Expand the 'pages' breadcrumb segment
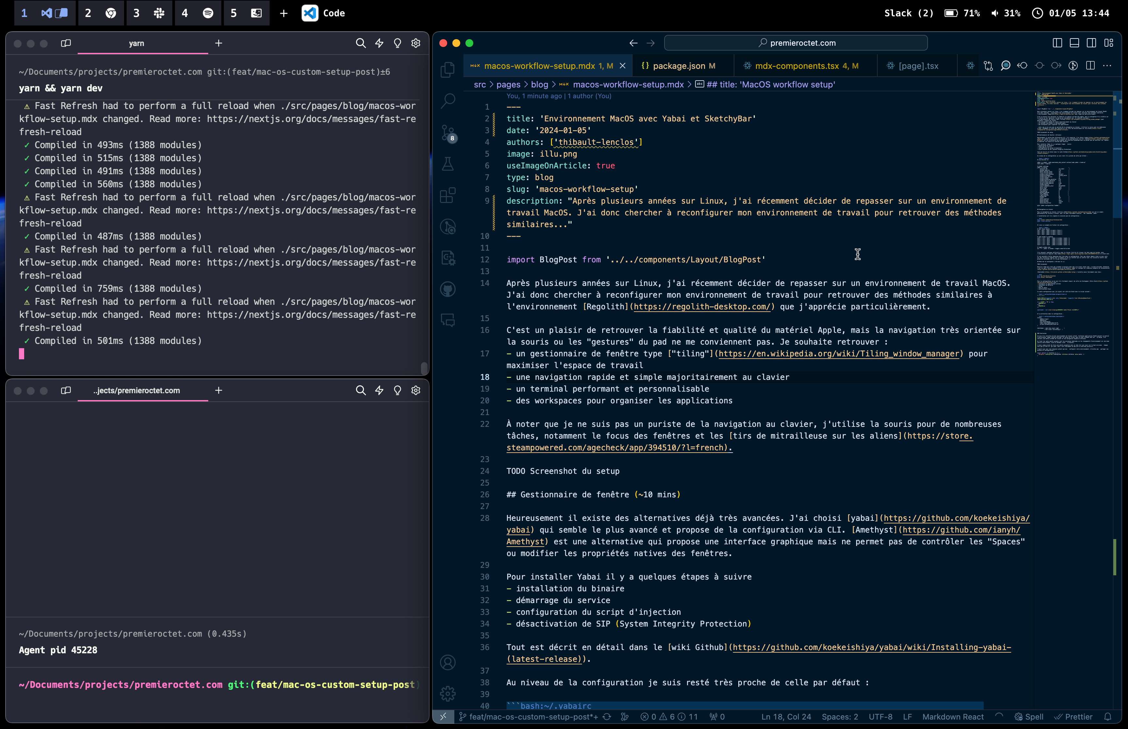The width and height of the screenshot is (1128, 729). click(509, 84)
